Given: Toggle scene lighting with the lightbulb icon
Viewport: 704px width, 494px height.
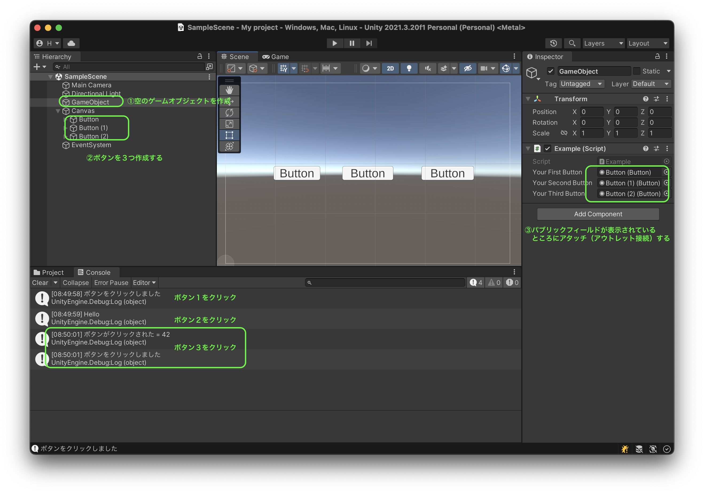Looking at the screenshot, I should [409, 68].
